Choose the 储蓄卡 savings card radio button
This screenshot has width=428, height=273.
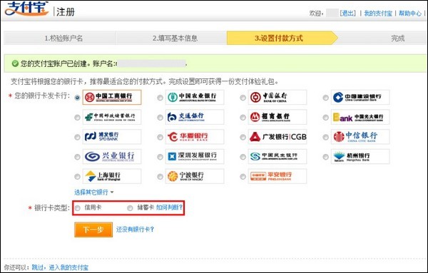[x=130, y=208]
